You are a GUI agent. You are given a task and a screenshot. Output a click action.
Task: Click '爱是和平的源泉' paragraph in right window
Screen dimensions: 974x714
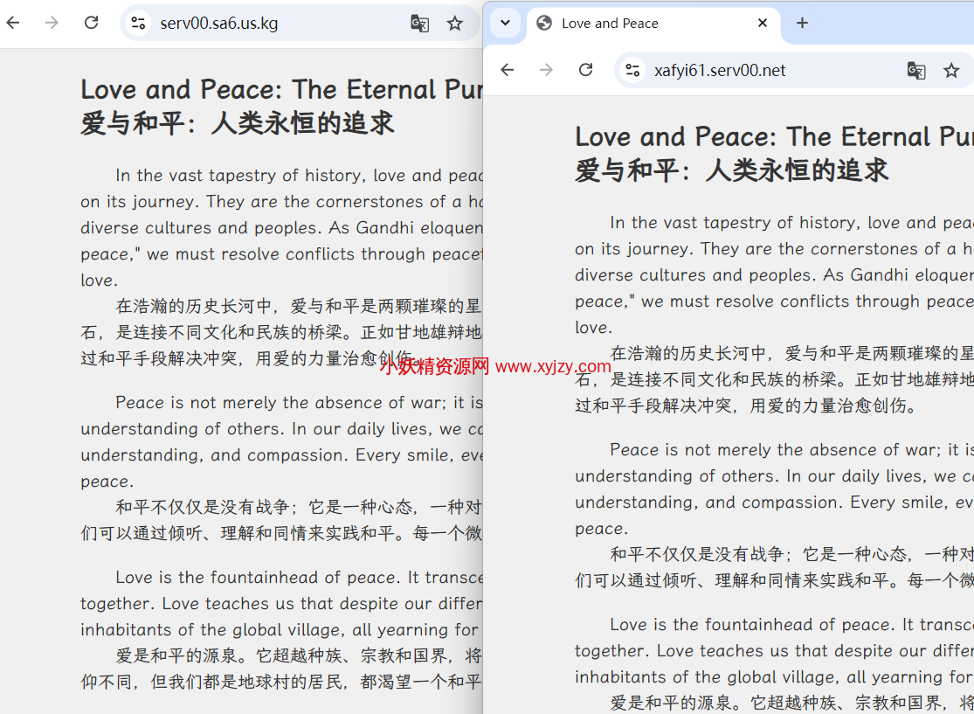(792, 703)
